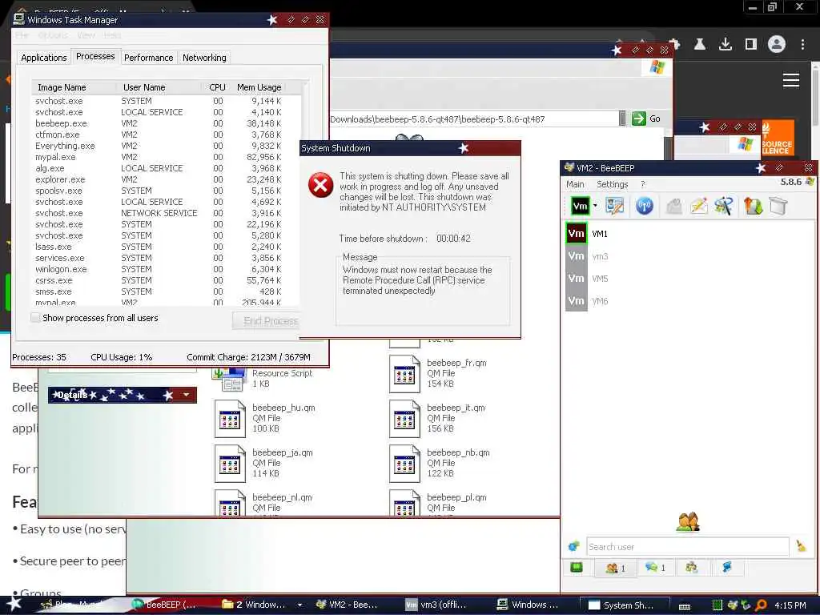Click the browser downloads icon

(x=726, y=45)
